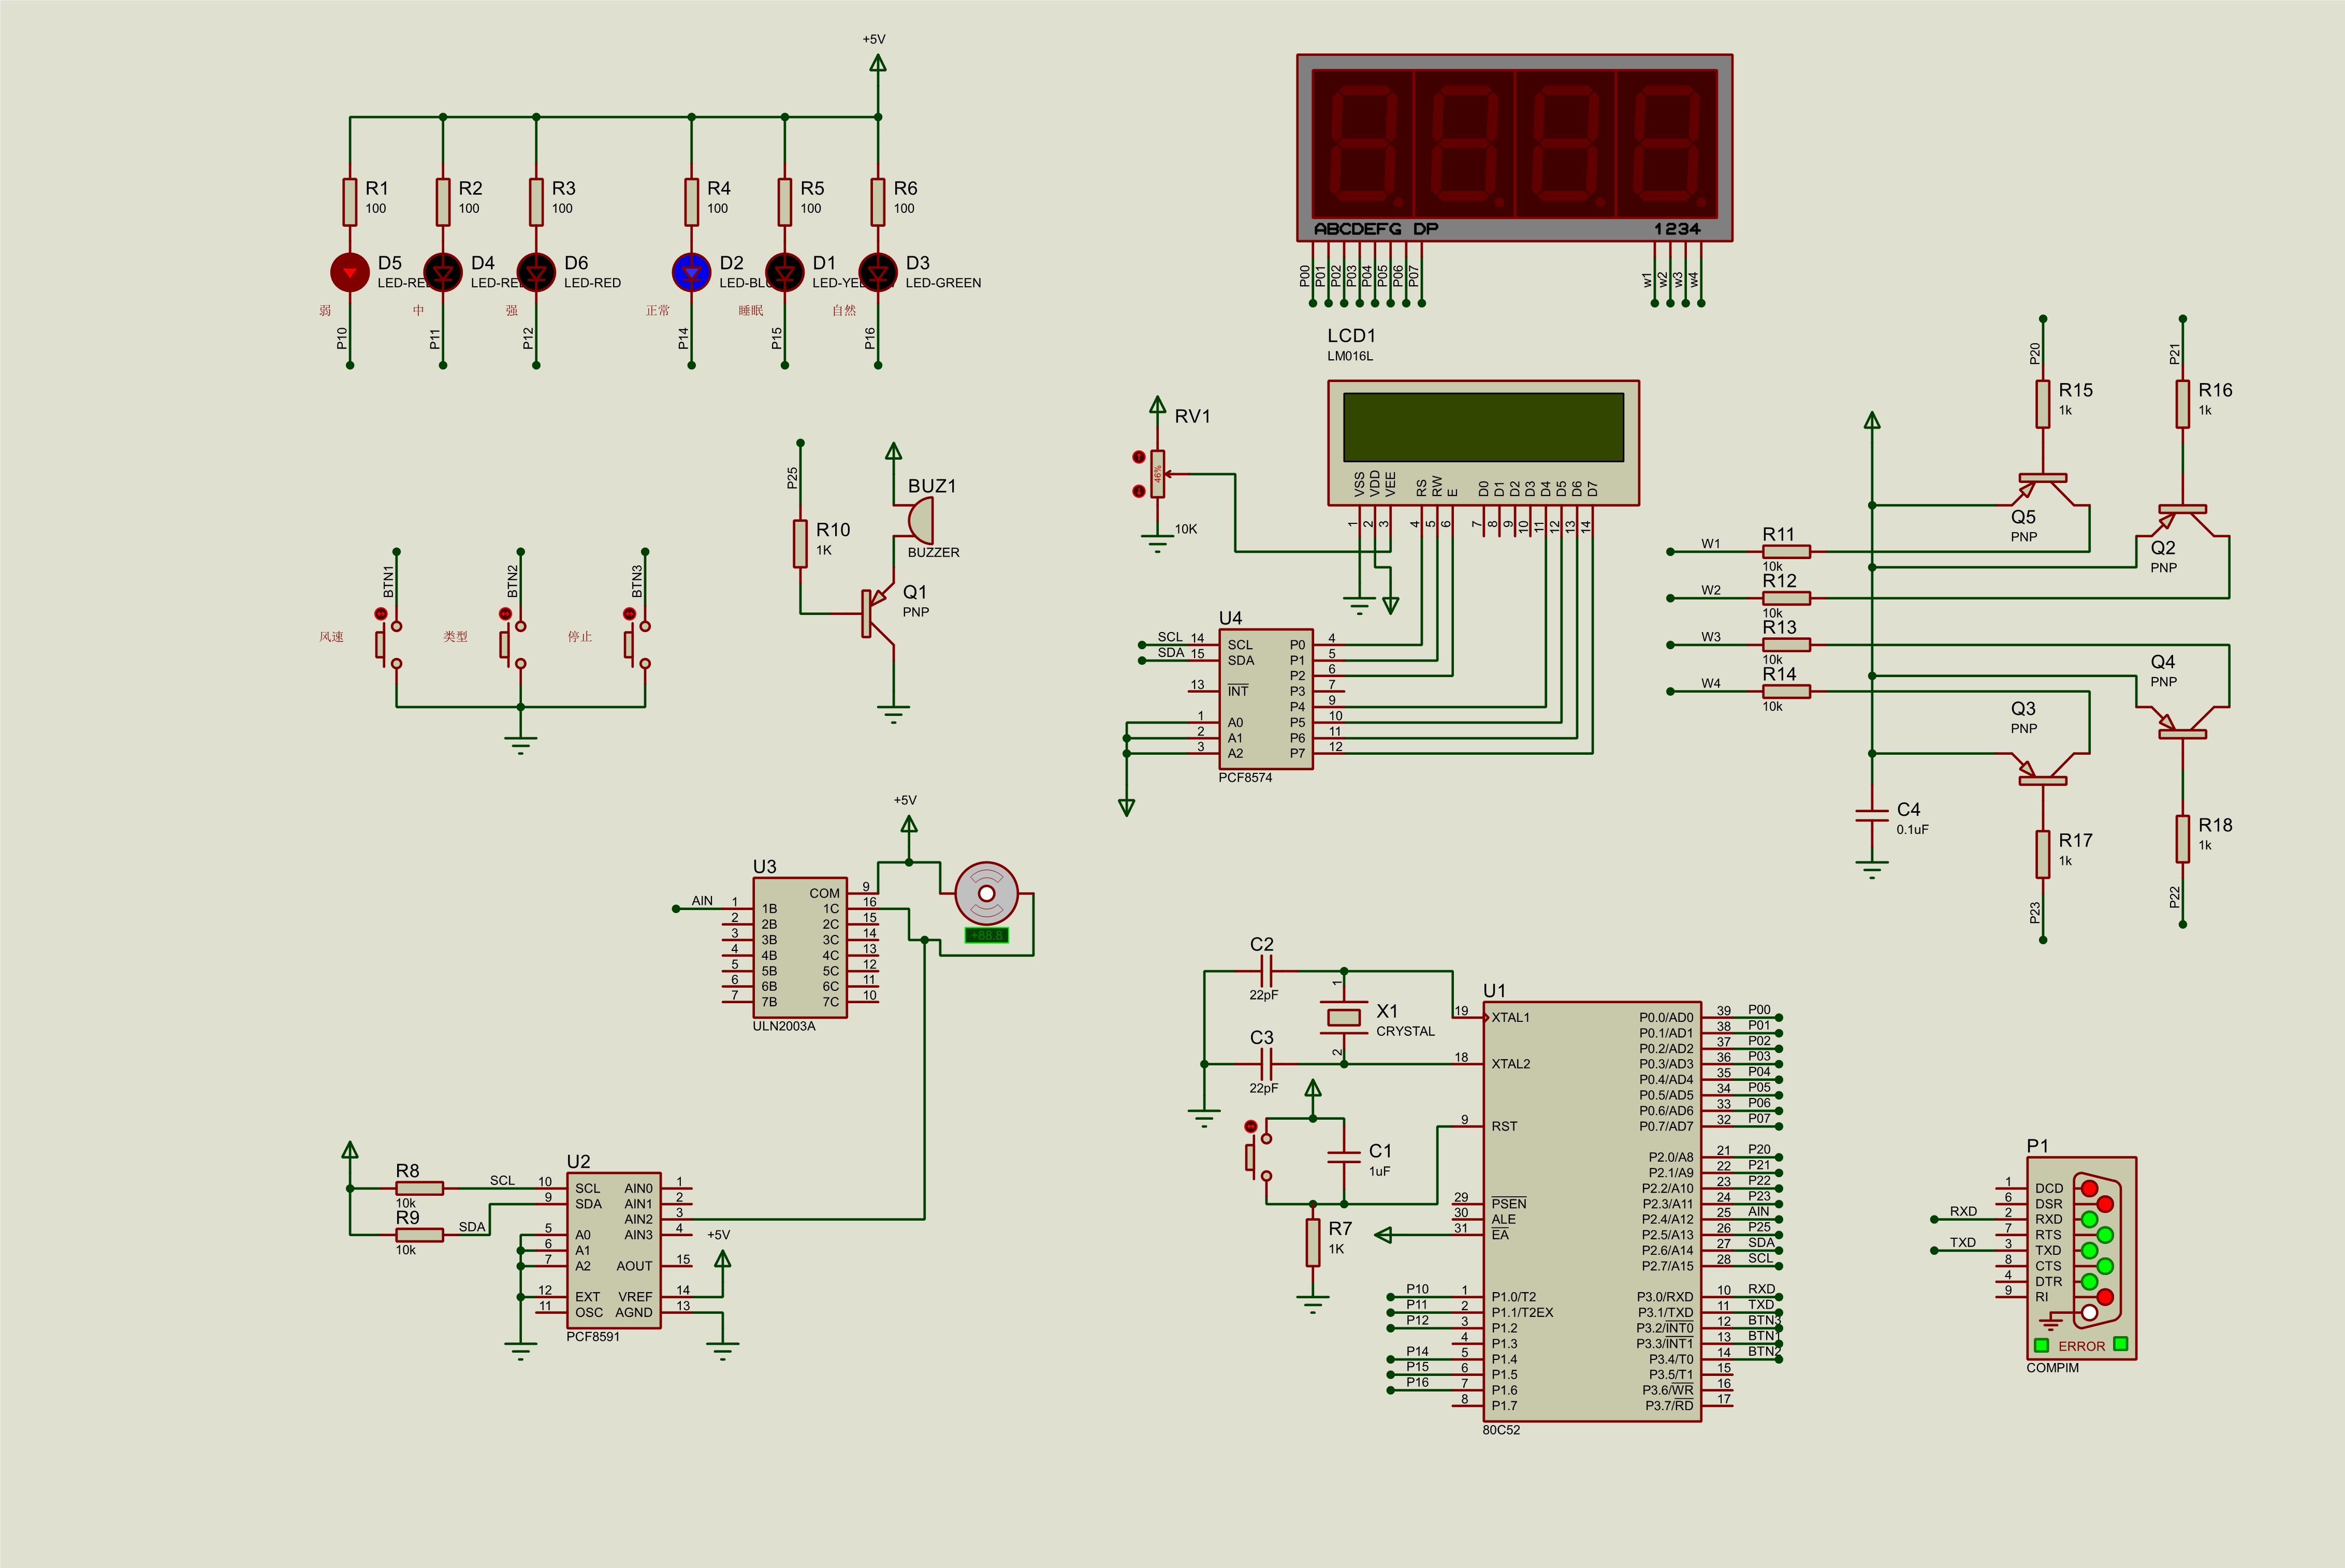Click the 'COM' pin label on U3
The width and height of the screenshot is (2345, 1568).
click(824, 893)
